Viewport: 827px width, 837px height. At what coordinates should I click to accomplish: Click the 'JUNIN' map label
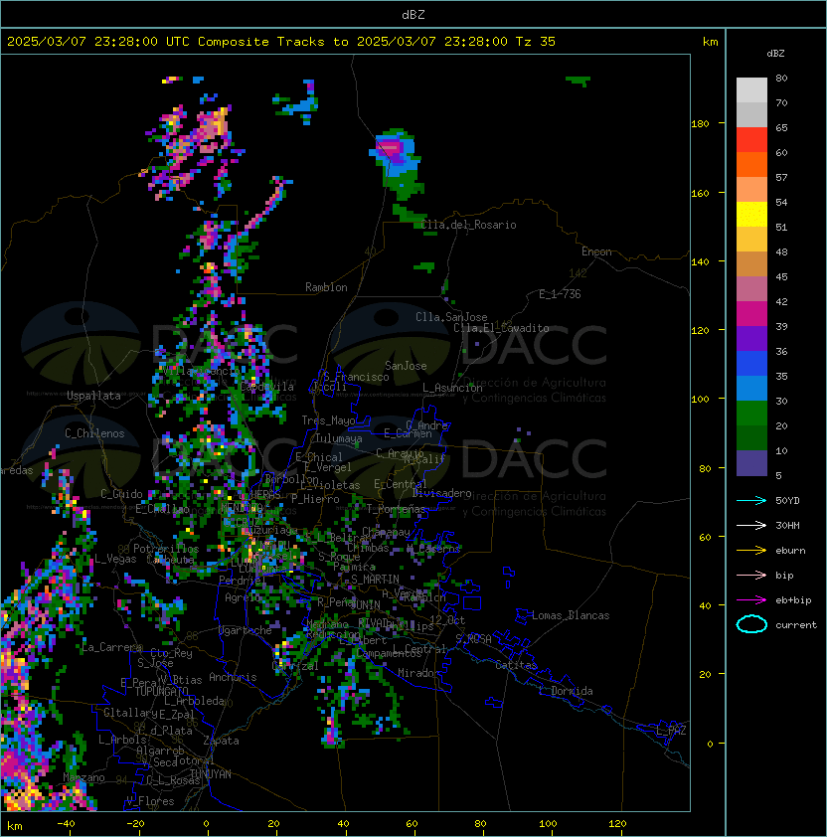click(x=365, y=605)
